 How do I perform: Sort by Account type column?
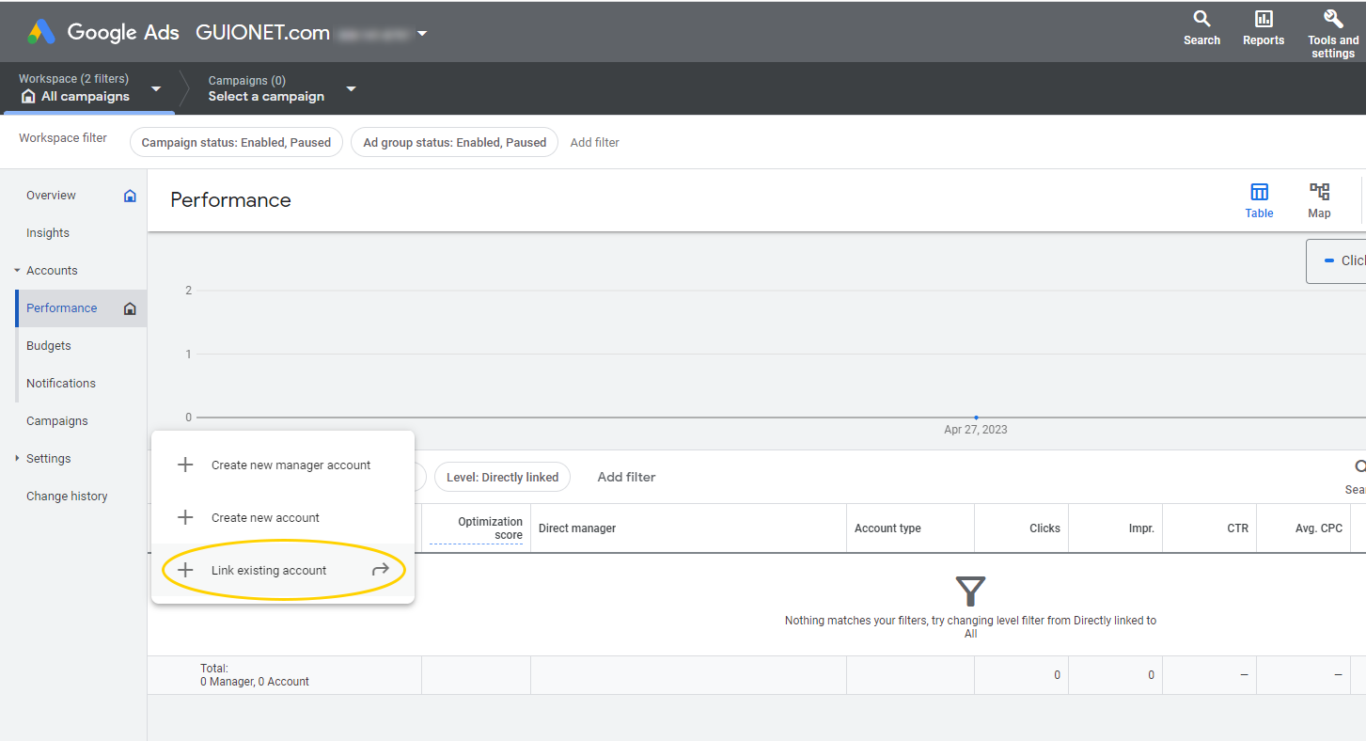tap(887, 528)
